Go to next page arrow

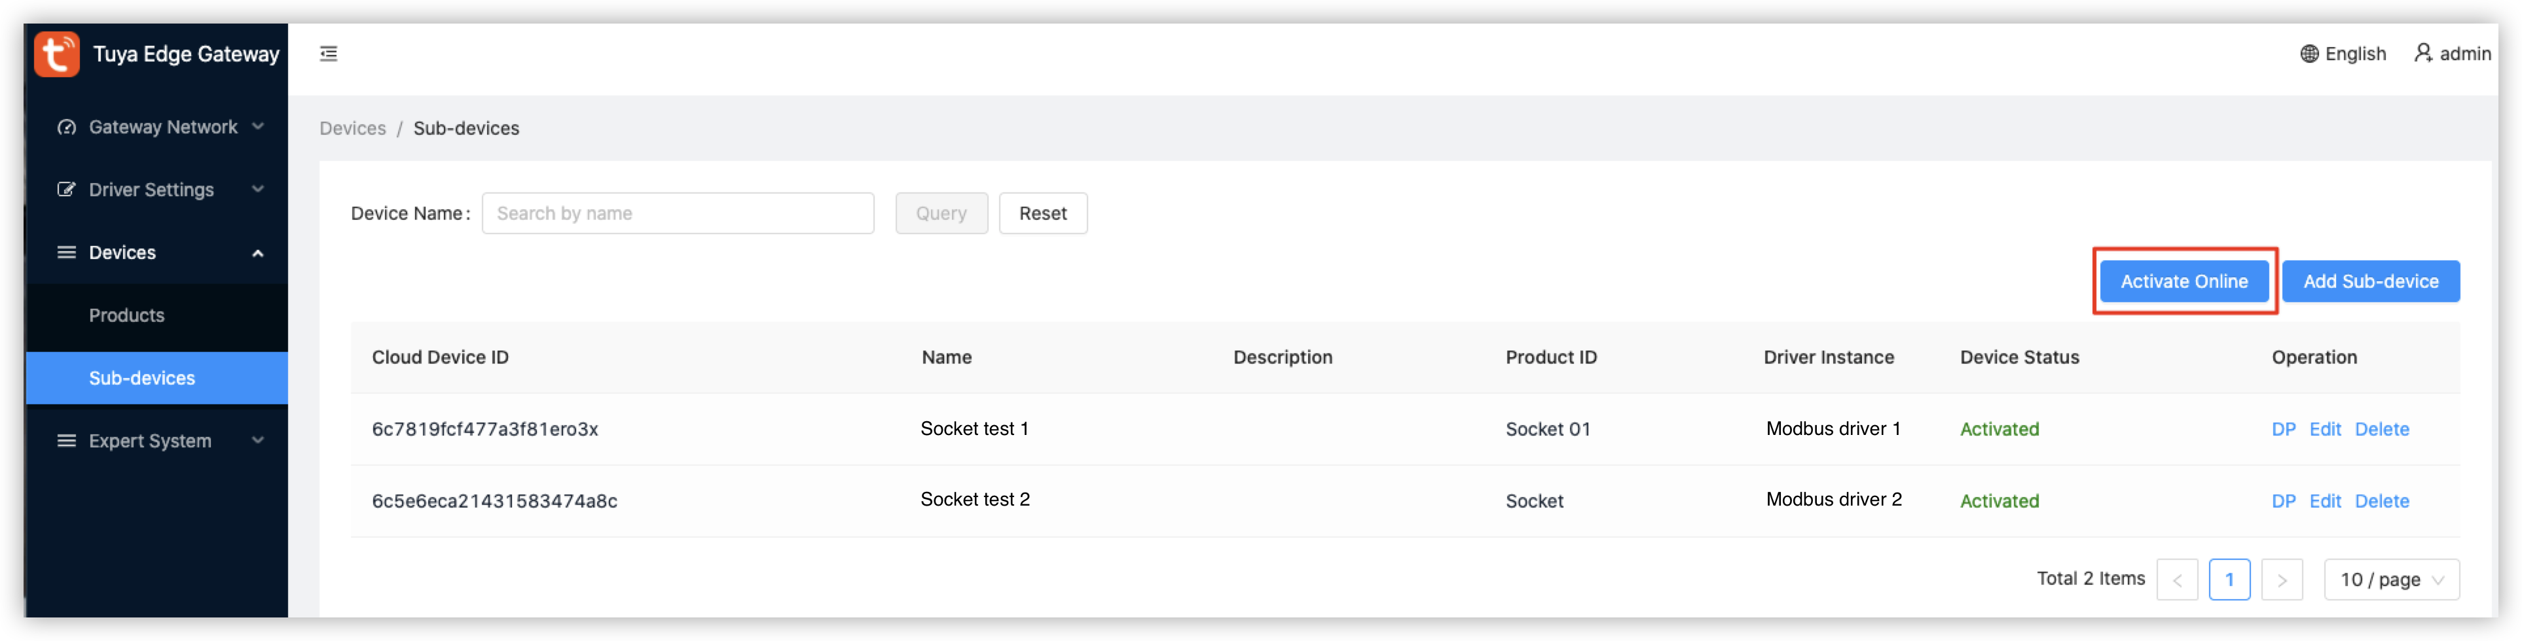coord(2281,580)
